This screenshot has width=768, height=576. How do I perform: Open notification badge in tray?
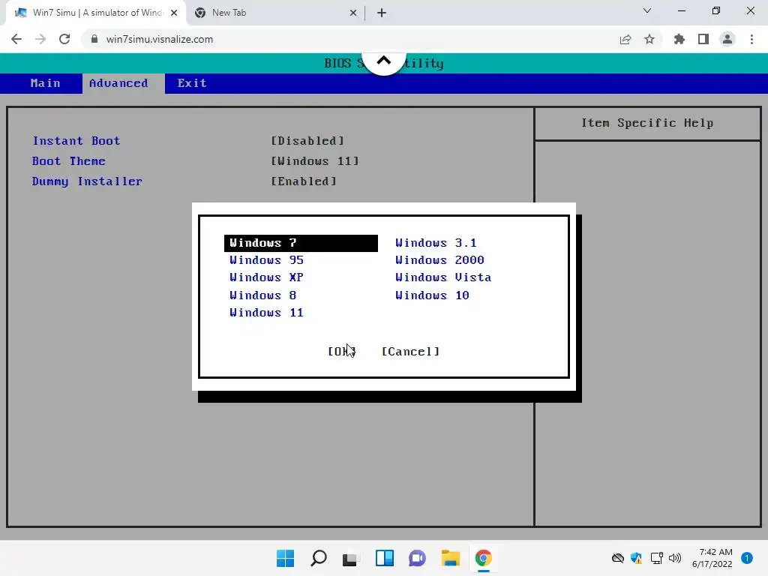pyautogui.click(x=747, y=558)
